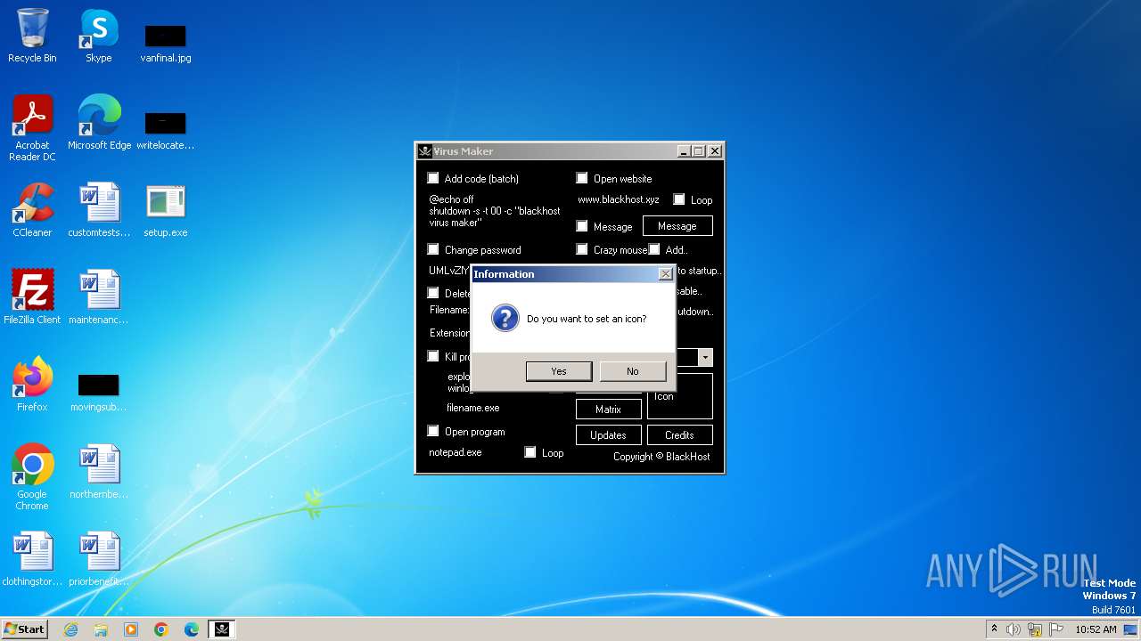Click the Message button
Screen dimensions: 1141x641
[677, 226]
